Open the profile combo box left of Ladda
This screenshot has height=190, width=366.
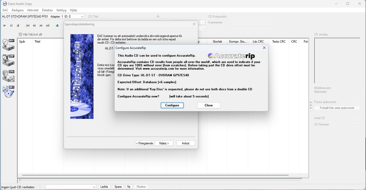point(71,187)
